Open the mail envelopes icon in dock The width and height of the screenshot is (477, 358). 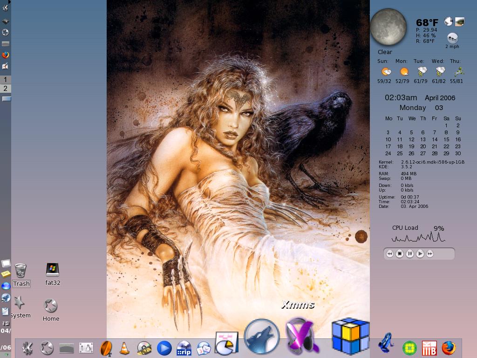204,348
